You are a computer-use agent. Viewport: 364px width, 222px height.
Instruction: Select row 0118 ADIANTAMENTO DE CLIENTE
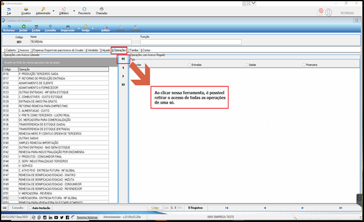click(x=55, y=83)
